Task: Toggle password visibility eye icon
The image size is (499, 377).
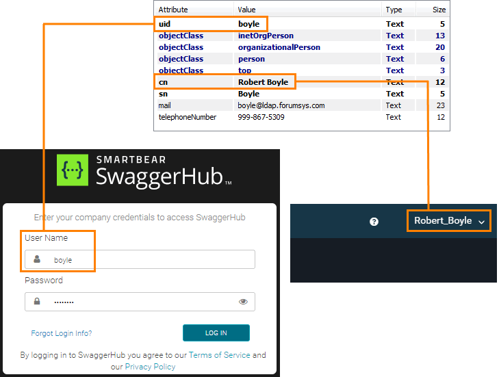Action: pyautogui.click(x=243, y=302)
